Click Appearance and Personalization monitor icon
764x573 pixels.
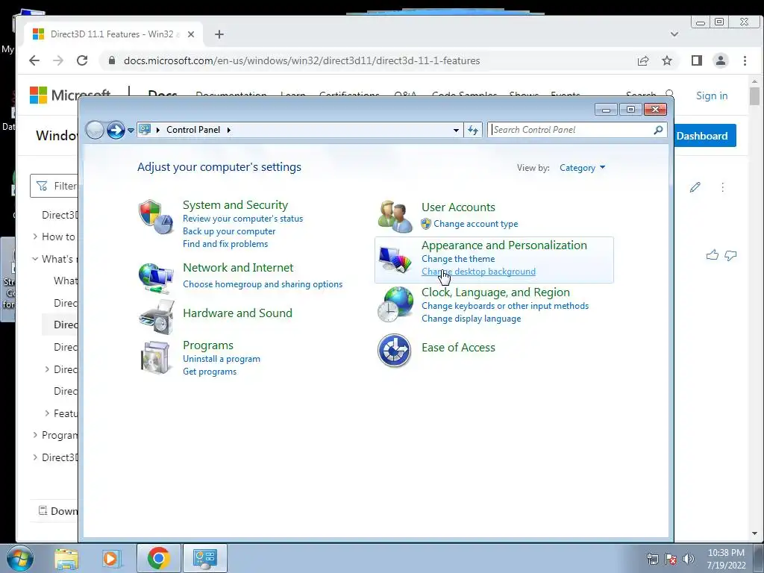pyautogui.click(x=395, y=260)
